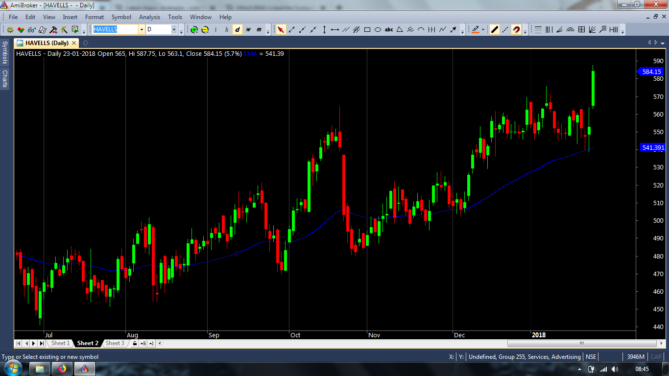Switch chart to daily interval 'd'

coord(237,29)
